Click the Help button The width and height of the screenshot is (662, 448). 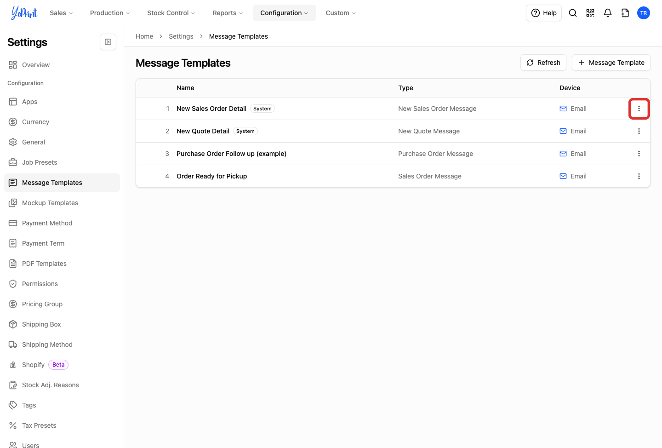pyautogui.click(x=544, y=13)
